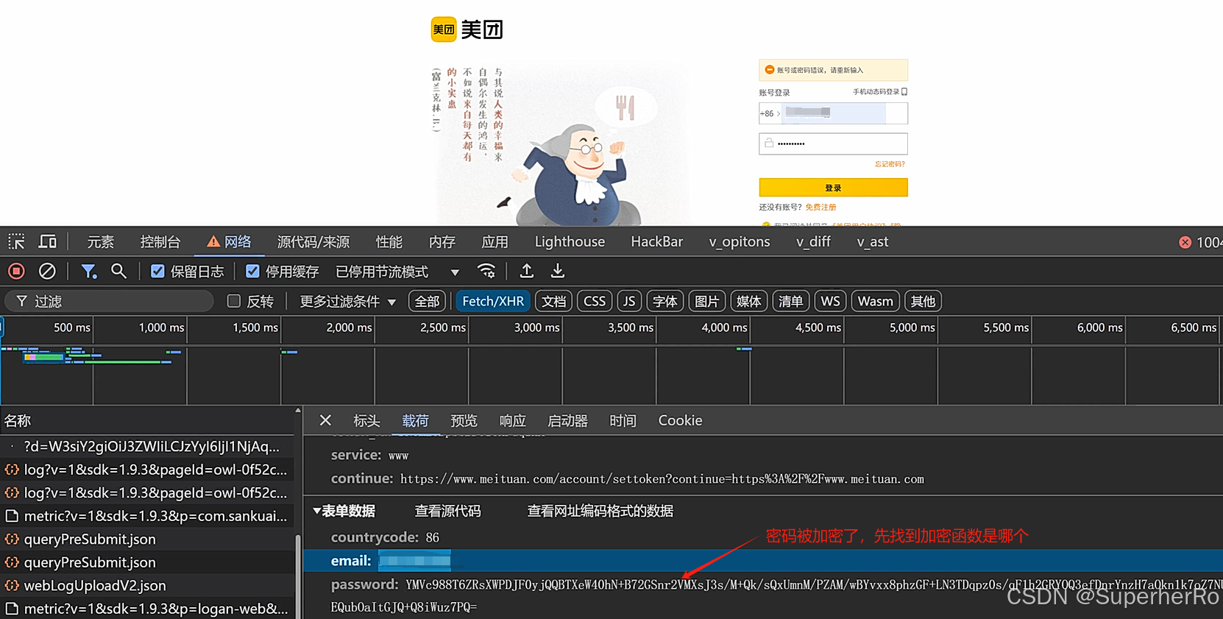Filter requests by CSS type
This screenshot has height=619, width=1223.
coord(595,301)
